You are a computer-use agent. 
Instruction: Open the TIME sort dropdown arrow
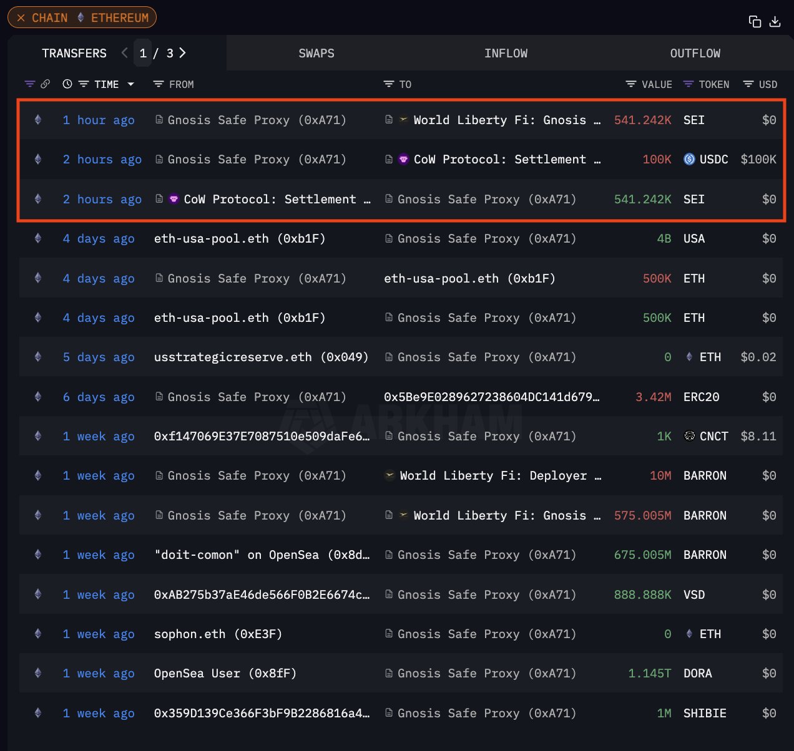(131, 84)
